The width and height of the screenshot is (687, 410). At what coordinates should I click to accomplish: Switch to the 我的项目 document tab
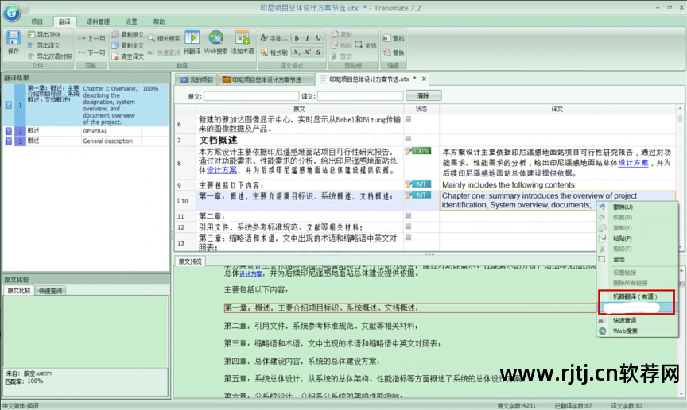pyautogui.click(x=196, y=79)
